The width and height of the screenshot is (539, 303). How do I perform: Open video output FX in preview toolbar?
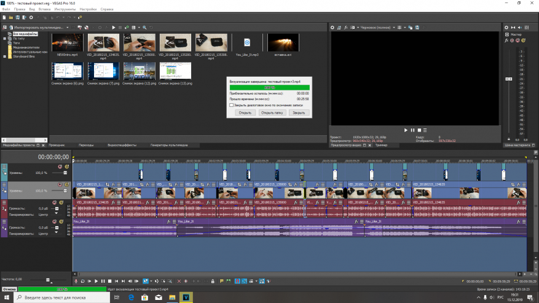pyautogui.click(x=346, y=28)
